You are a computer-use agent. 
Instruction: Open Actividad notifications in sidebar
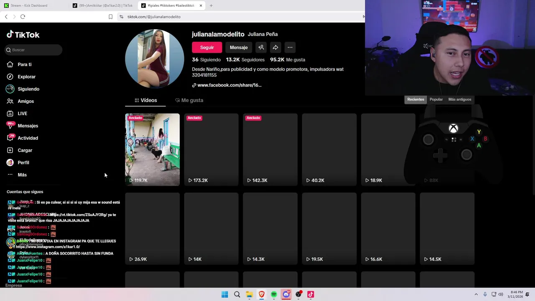tap(23, 138)
